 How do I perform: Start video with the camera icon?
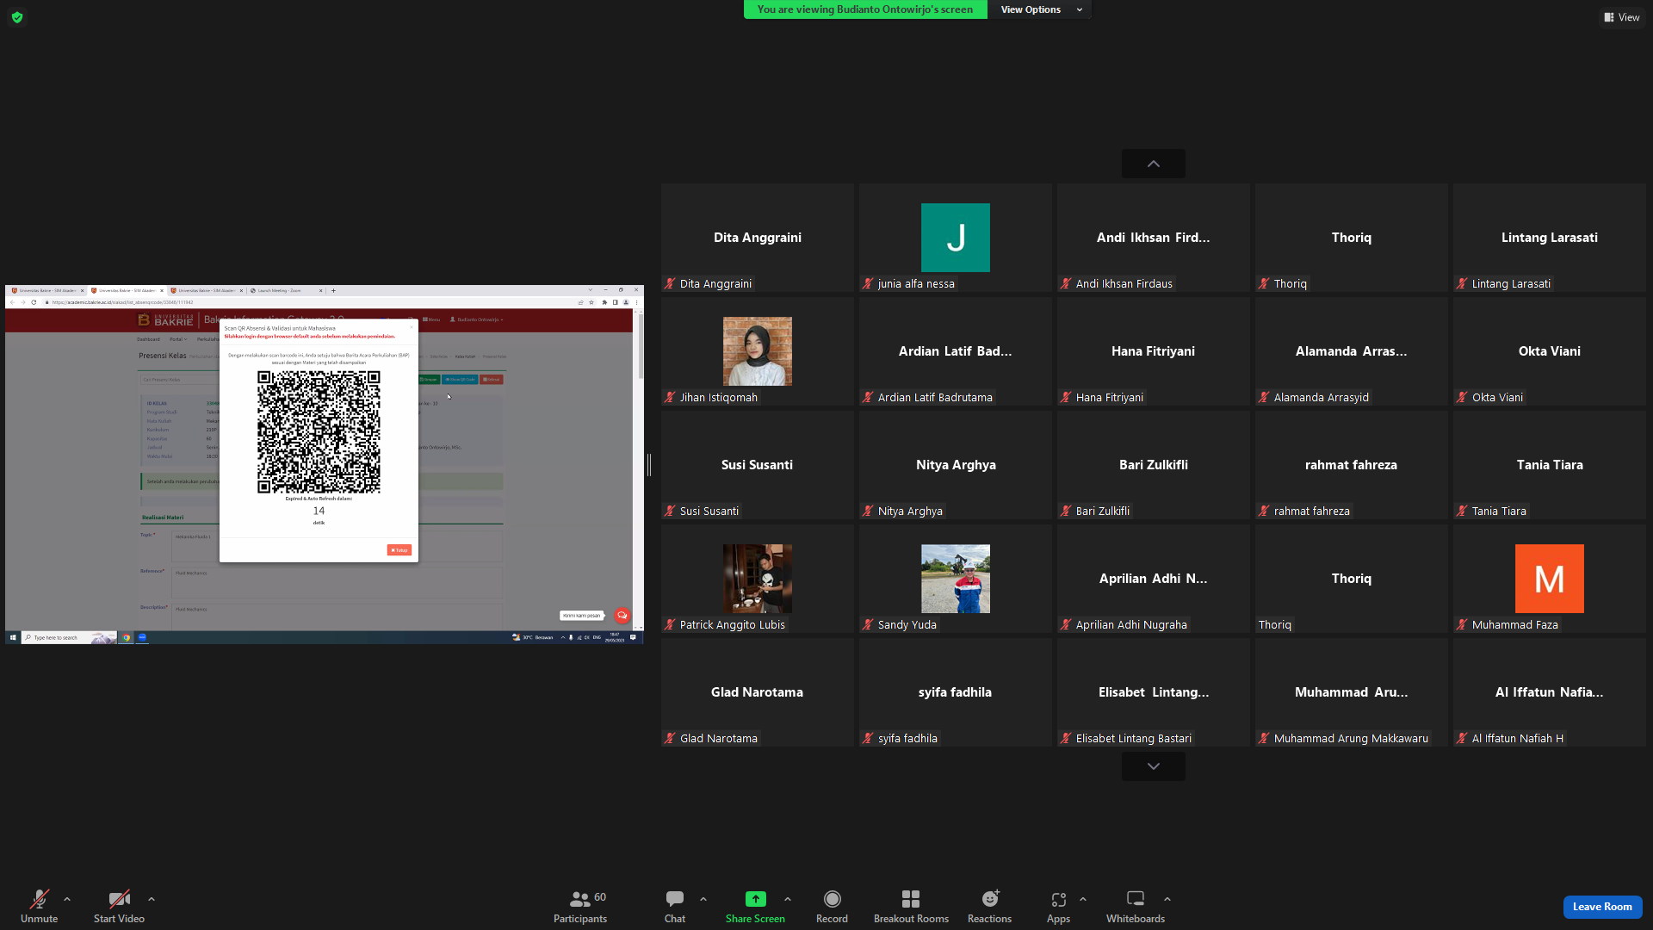(119, 899)
